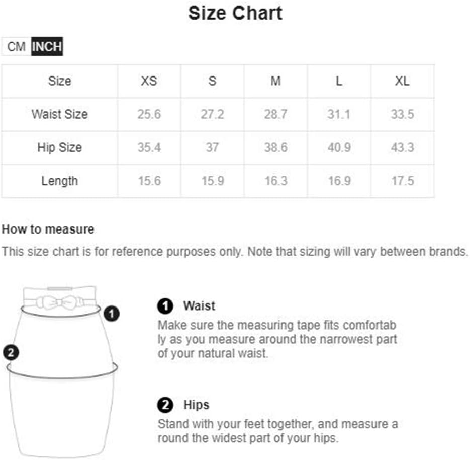Click the number 1 marker on skirt diagram

click(112, 314)
